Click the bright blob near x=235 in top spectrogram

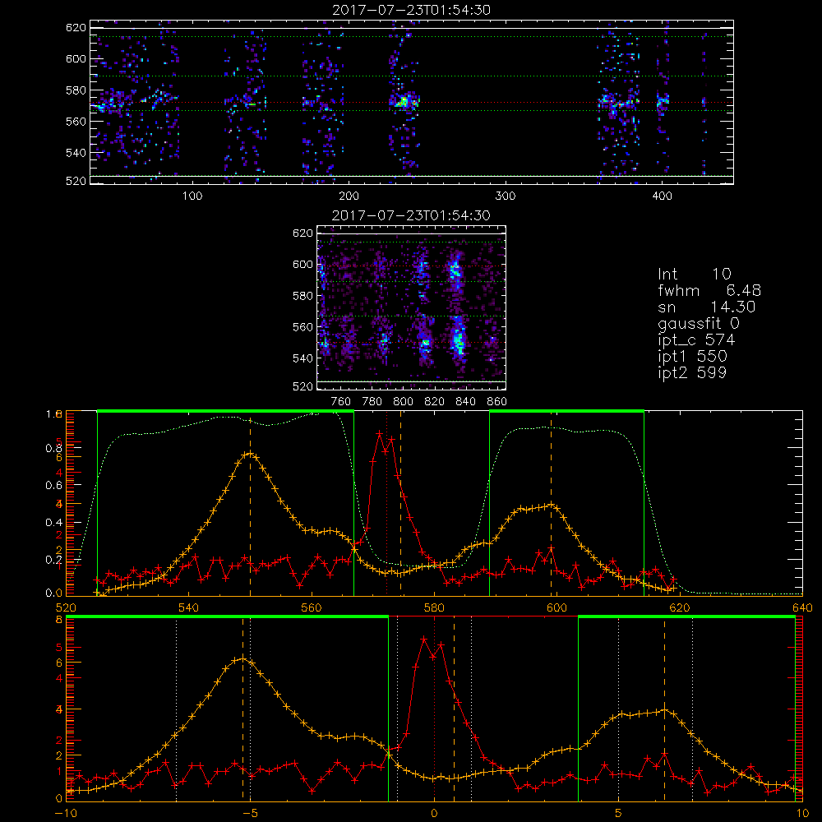click(x=403, y=101)
